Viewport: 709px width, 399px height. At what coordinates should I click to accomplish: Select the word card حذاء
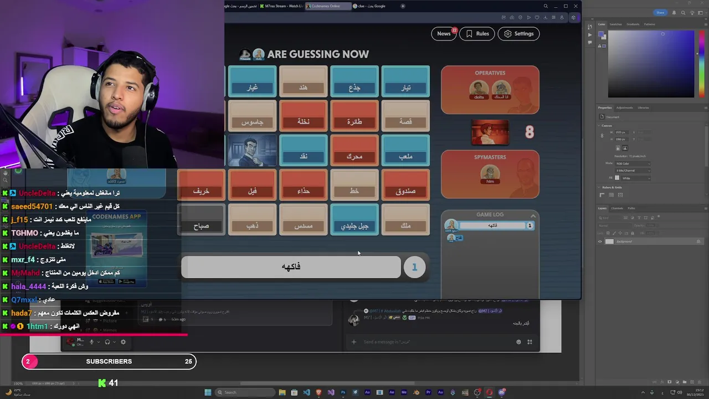[x=303, y=185]
